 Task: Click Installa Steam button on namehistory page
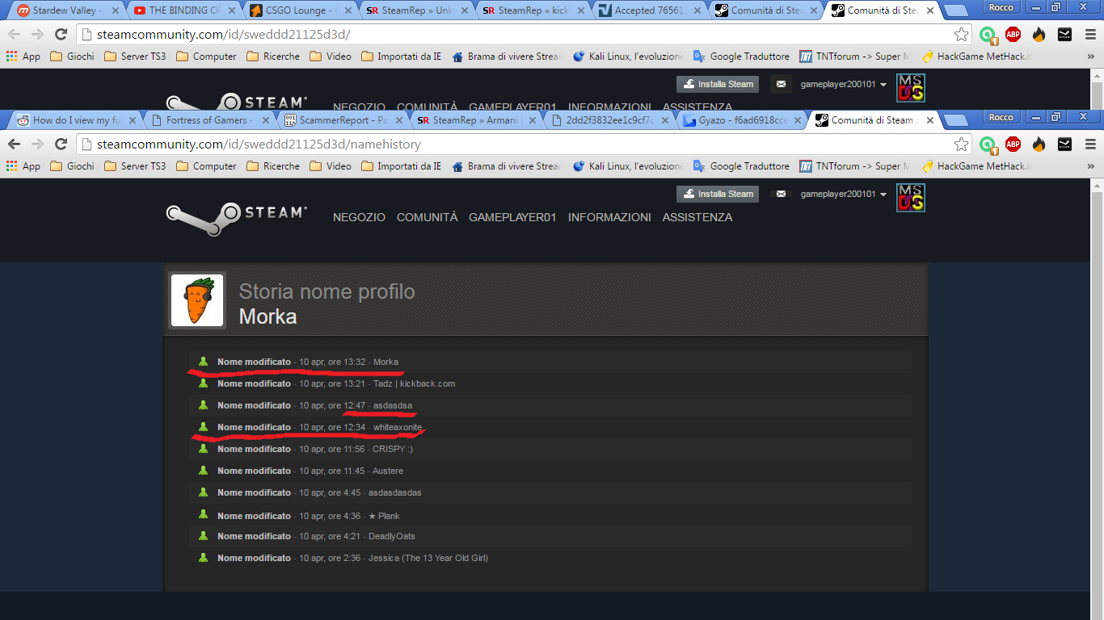coord(717,194)
